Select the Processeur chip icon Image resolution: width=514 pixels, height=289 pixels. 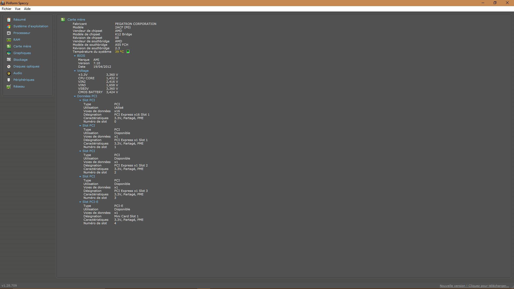click(9, 33)
